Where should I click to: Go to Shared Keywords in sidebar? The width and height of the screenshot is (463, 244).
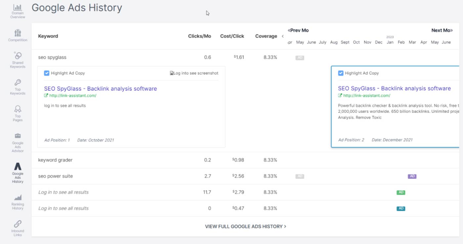tap(18, 60)
